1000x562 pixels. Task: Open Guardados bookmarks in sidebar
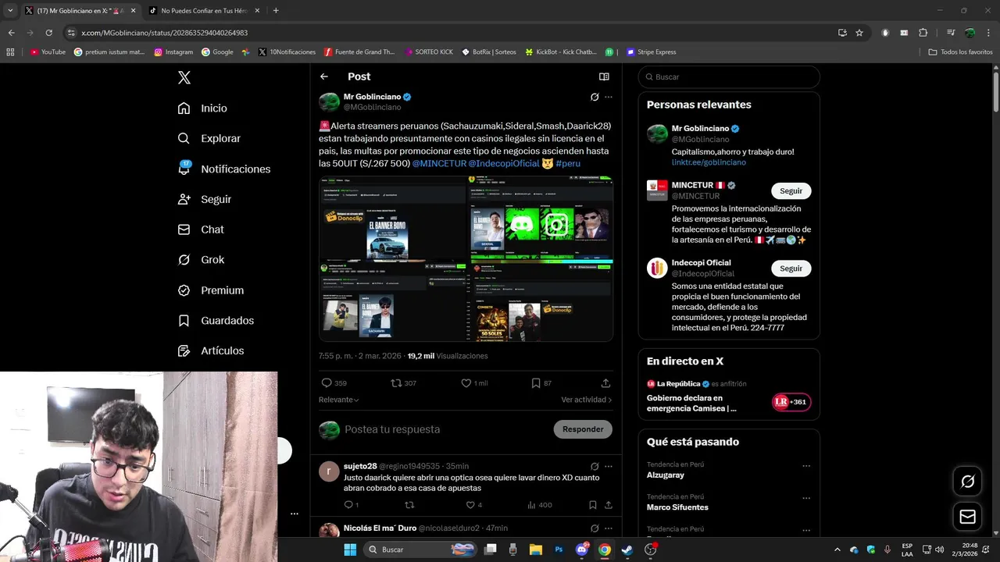coord(215,321)
